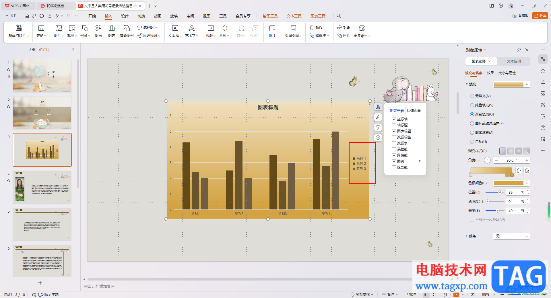The width and height of the screenshot is (551, 298).
Task: Start slideshow from status bar play icon
Action: click(456, 295)
